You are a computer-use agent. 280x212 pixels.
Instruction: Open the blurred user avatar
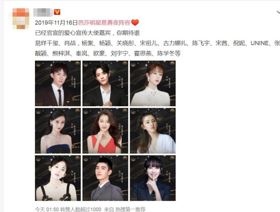pyautogui.click(x=21, y=19)
